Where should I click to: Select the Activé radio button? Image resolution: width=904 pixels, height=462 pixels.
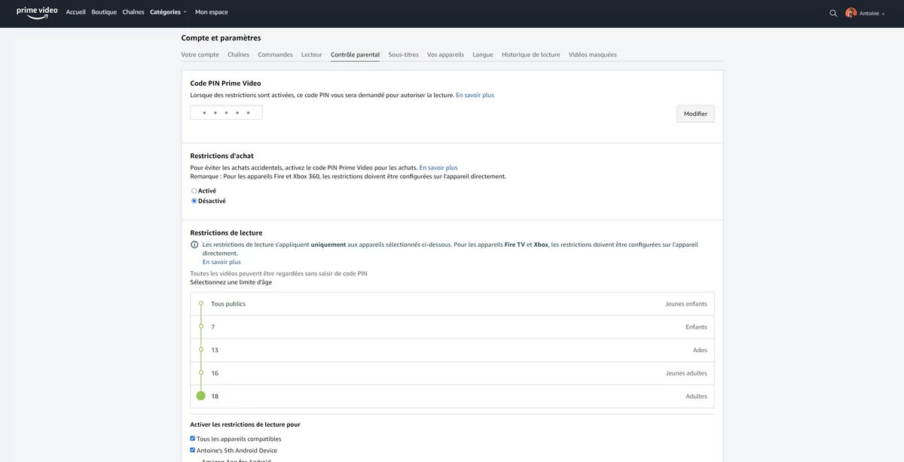coord(194,191)
